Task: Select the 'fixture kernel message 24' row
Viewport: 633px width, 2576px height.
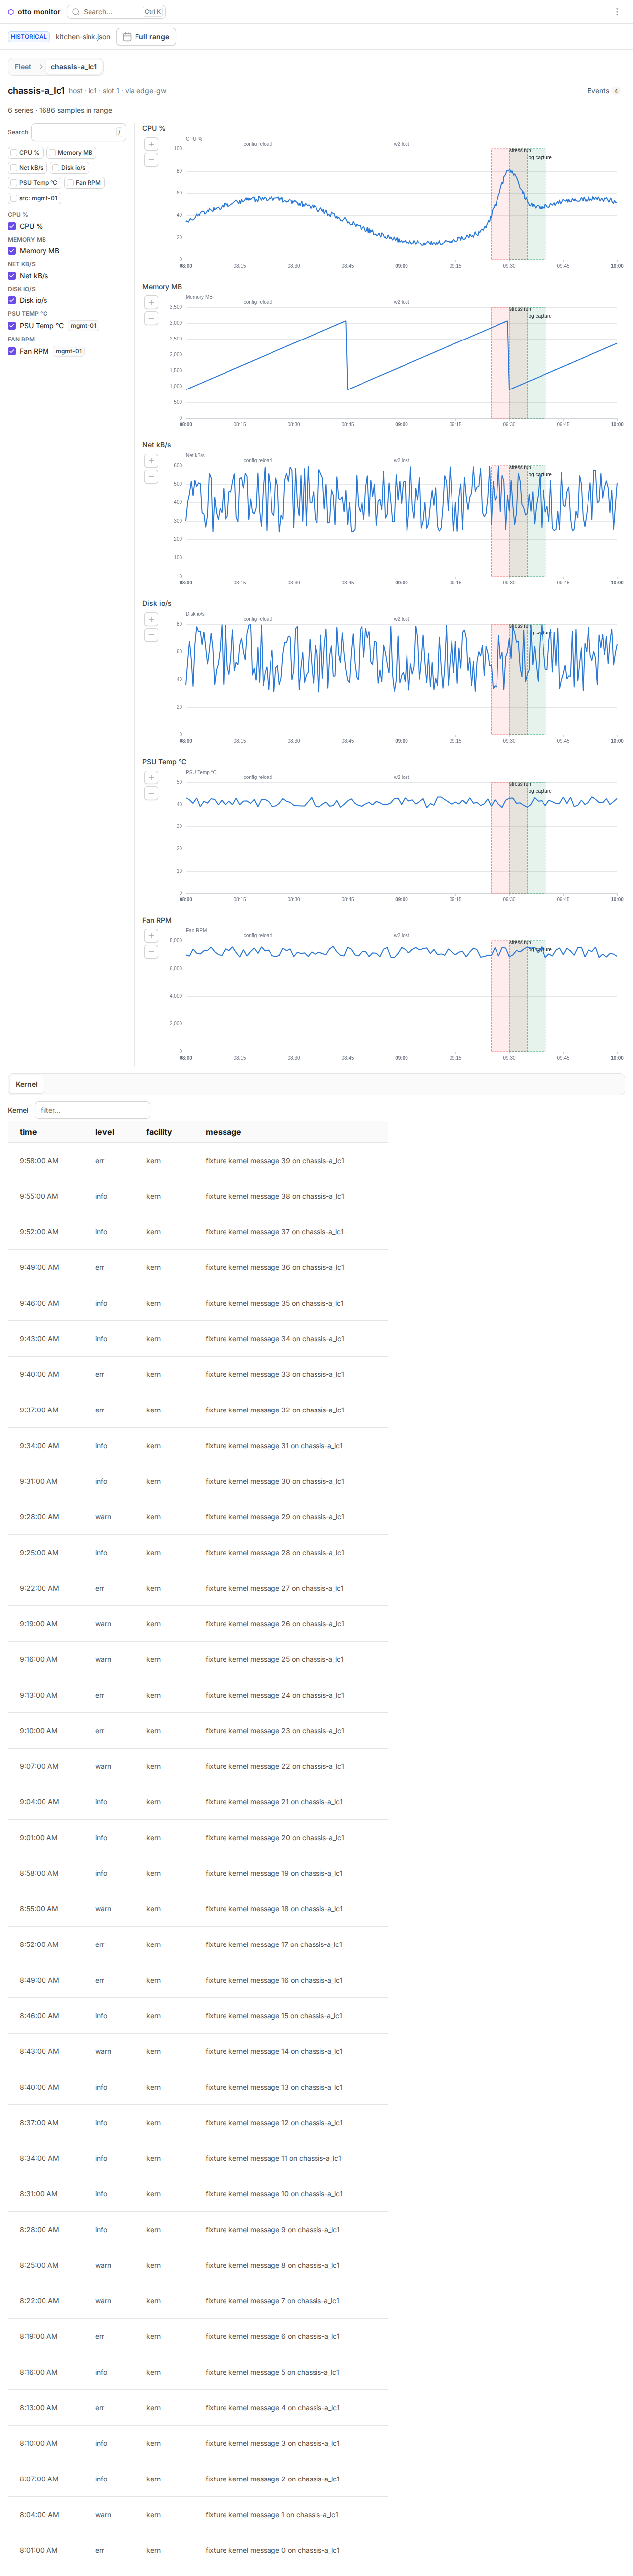Action: coord(198,1695)
